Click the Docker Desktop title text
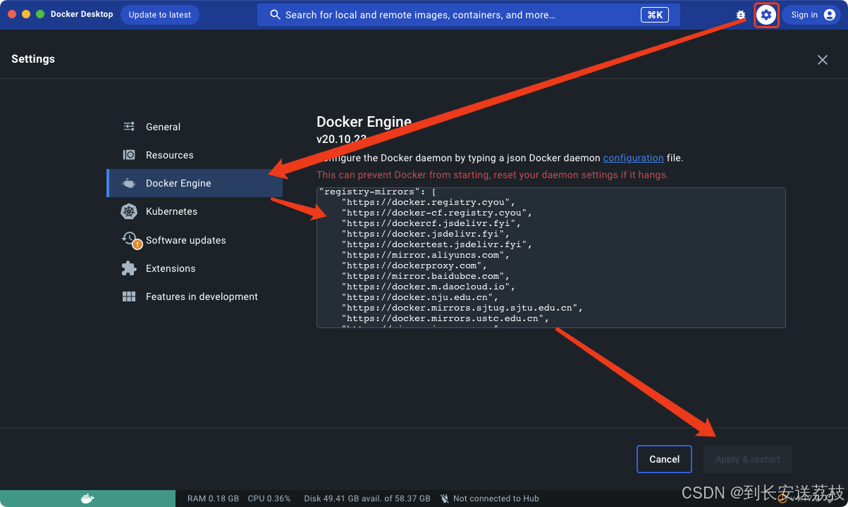This screenshot has width=848, height=507. (x=82, y=14)
